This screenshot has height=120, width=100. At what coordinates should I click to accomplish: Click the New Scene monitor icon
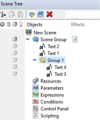point(29,32)
